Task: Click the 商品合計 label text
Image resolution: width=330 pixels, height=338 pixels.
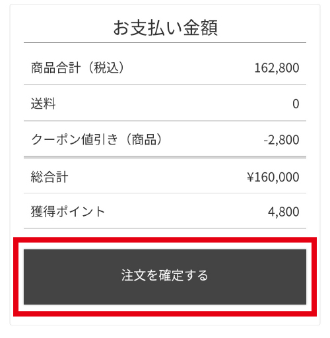Action: 56,67
